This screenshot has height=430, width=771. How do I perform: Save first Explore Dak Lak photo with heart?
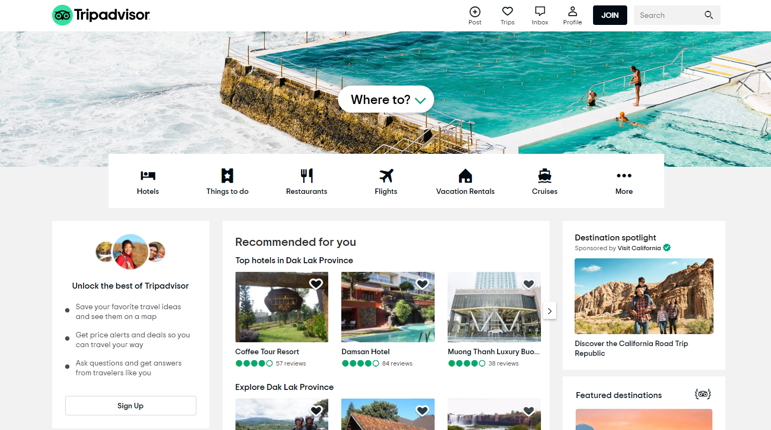tap(316, 411)
